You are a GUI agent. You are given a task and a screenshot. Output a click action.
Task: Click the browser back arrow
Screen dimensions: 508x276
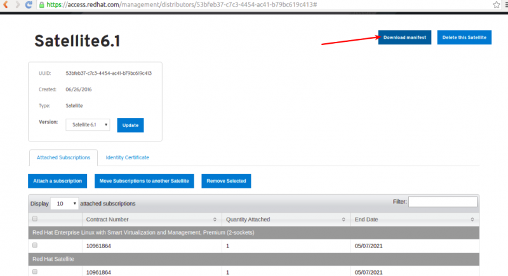click(x=5, y=4)
